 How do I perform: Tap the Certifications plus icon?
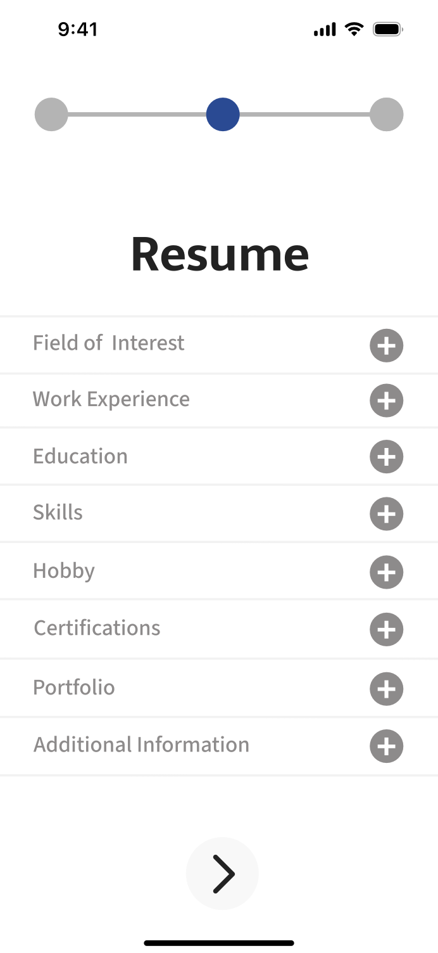pos(386,630)
